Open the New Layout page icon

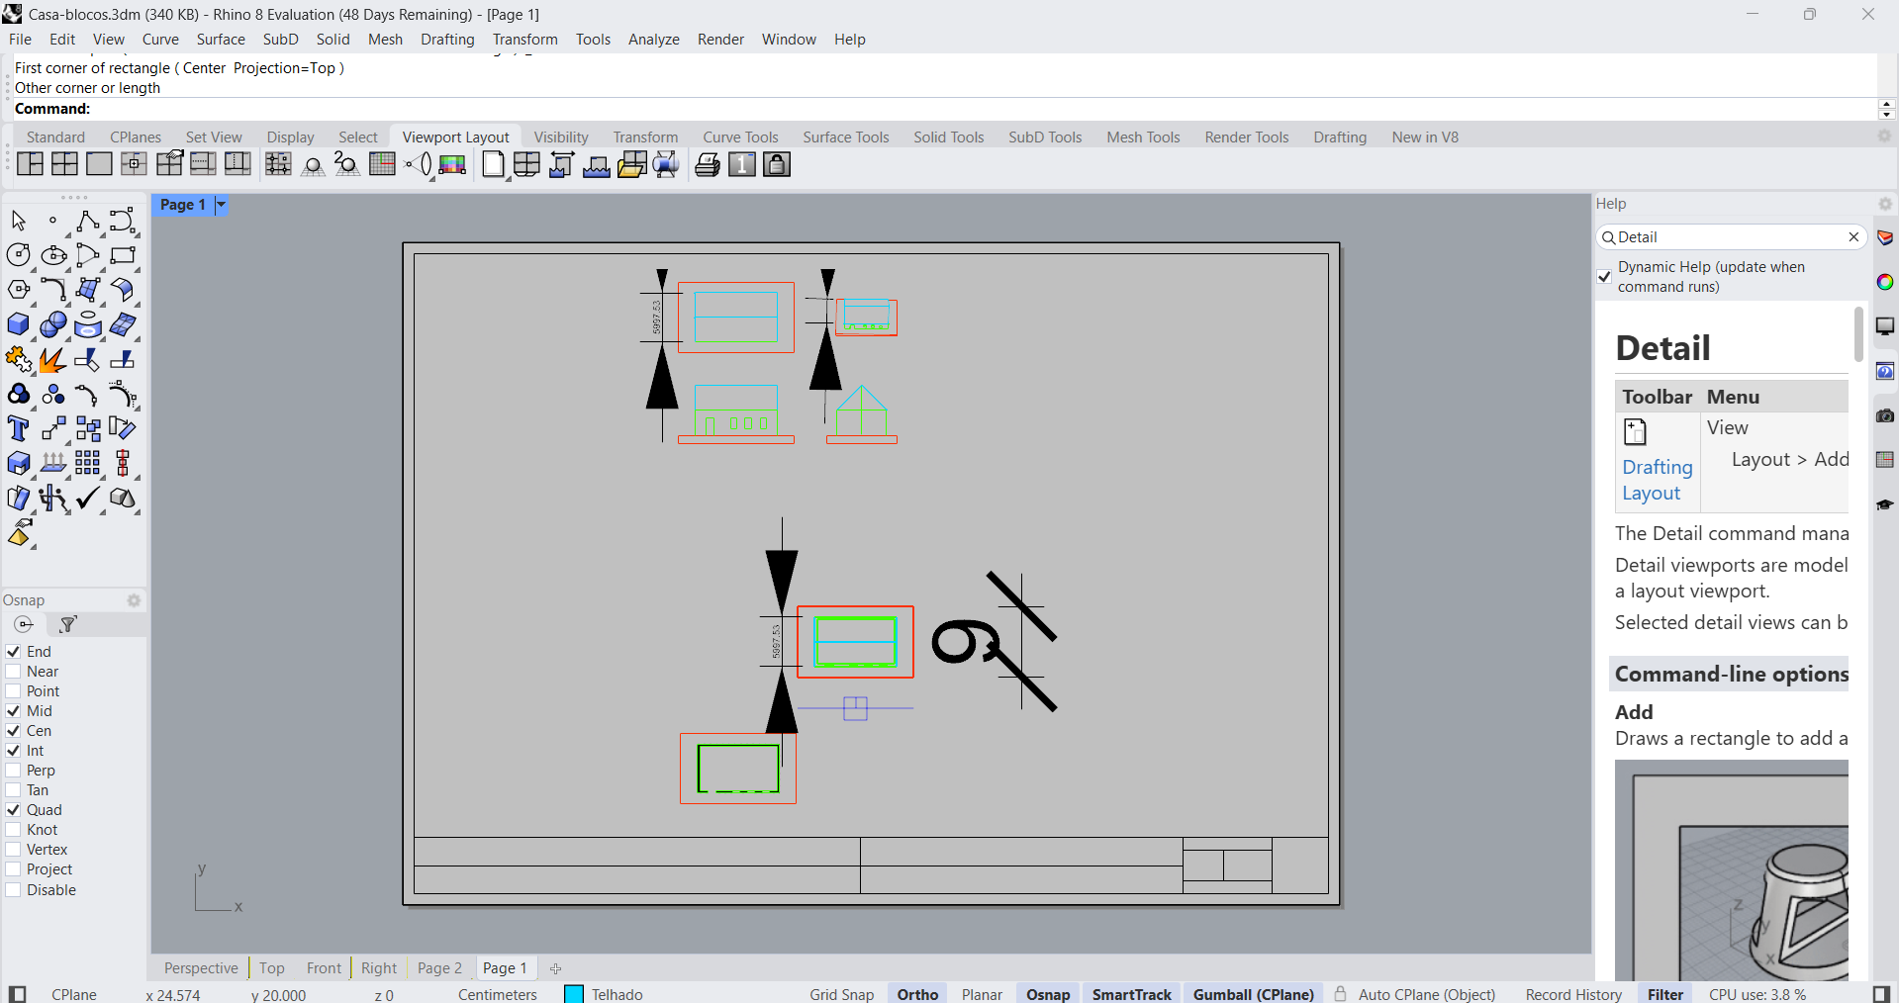click(492, 165)
